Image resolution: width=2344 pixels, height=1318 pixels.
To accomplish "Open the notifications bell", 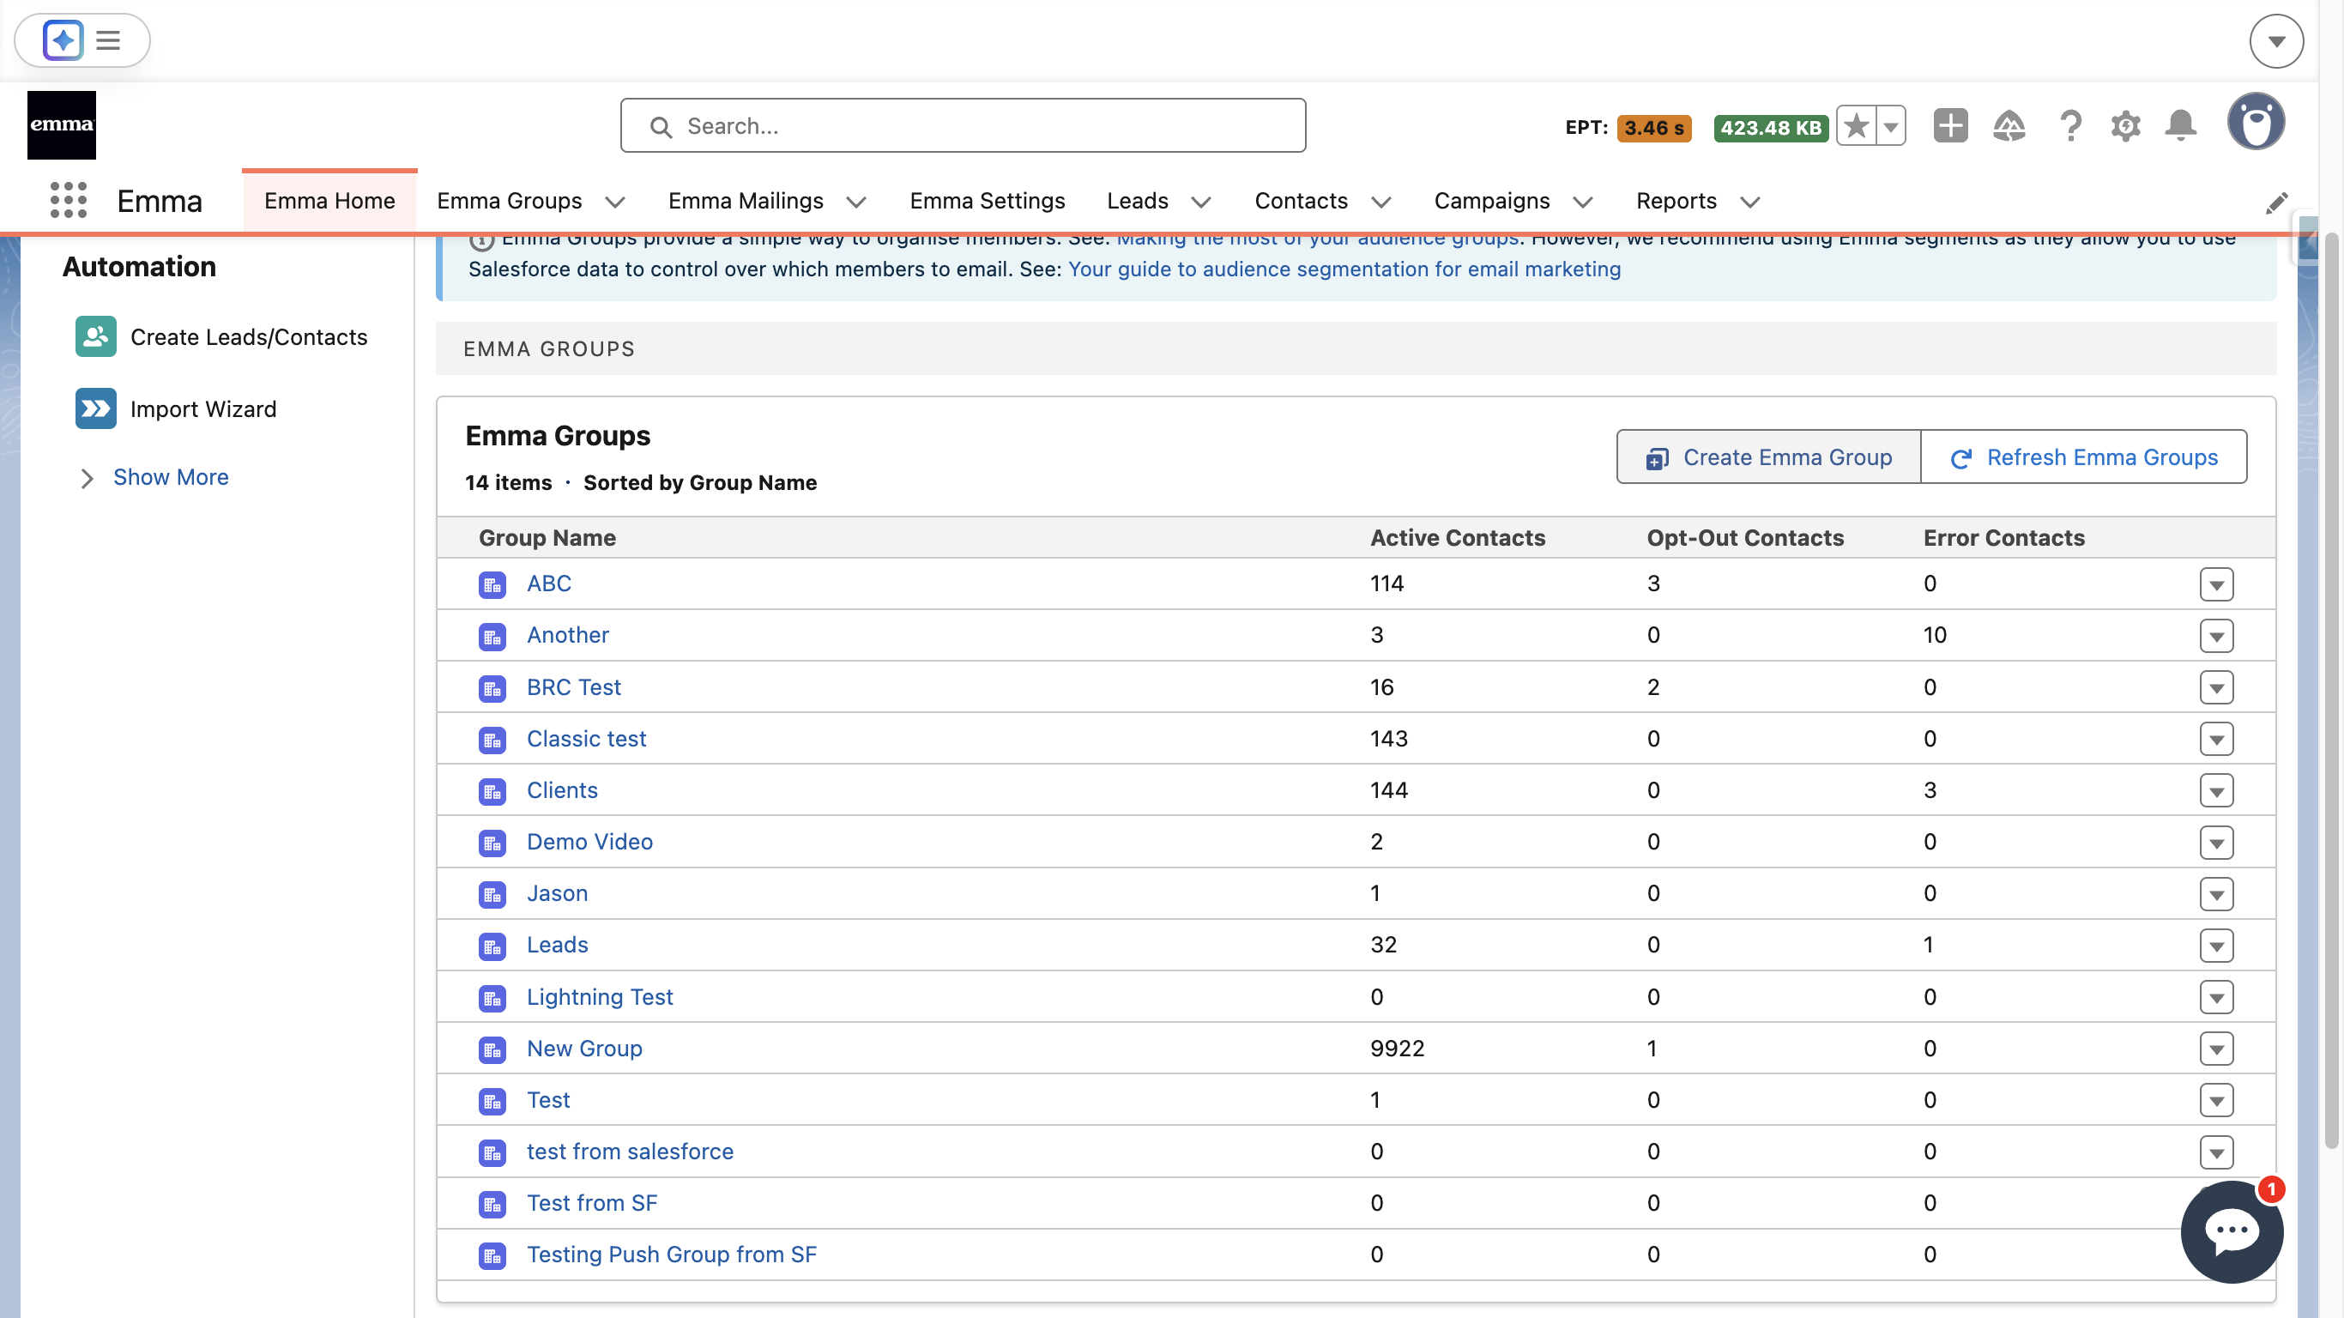I will point(2180,125).
